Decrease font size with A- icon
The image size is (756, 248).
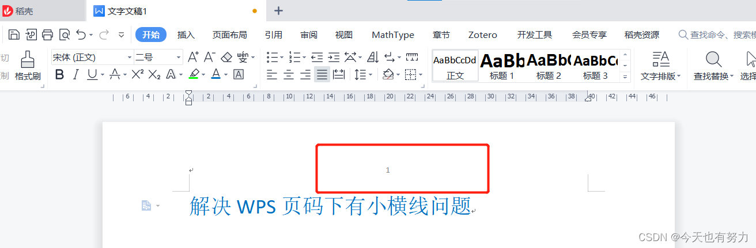tap(210, 57)
